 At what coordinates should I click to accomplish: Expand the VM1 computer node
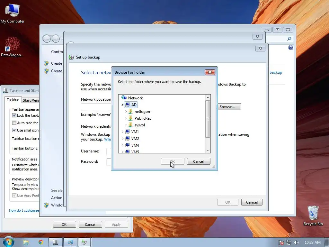(122, 132)
